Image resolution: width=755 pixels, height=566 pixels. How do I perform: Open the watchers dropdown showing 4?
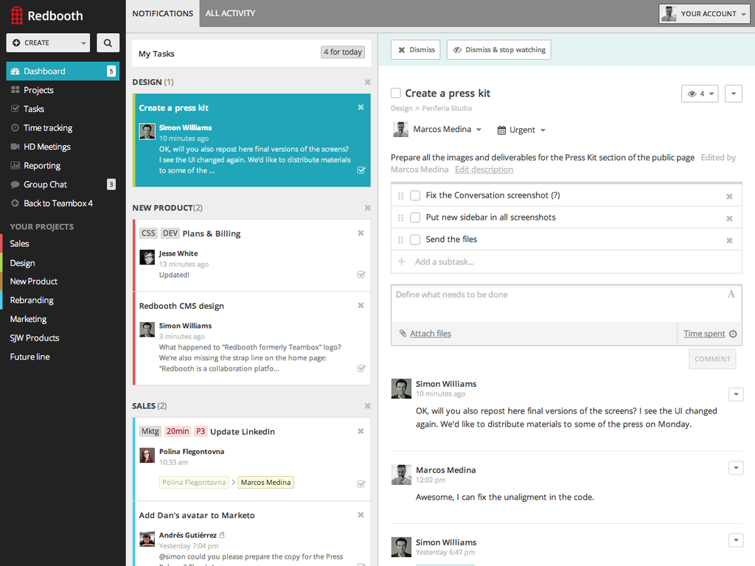pyautogui.click(x=700, y=94)
